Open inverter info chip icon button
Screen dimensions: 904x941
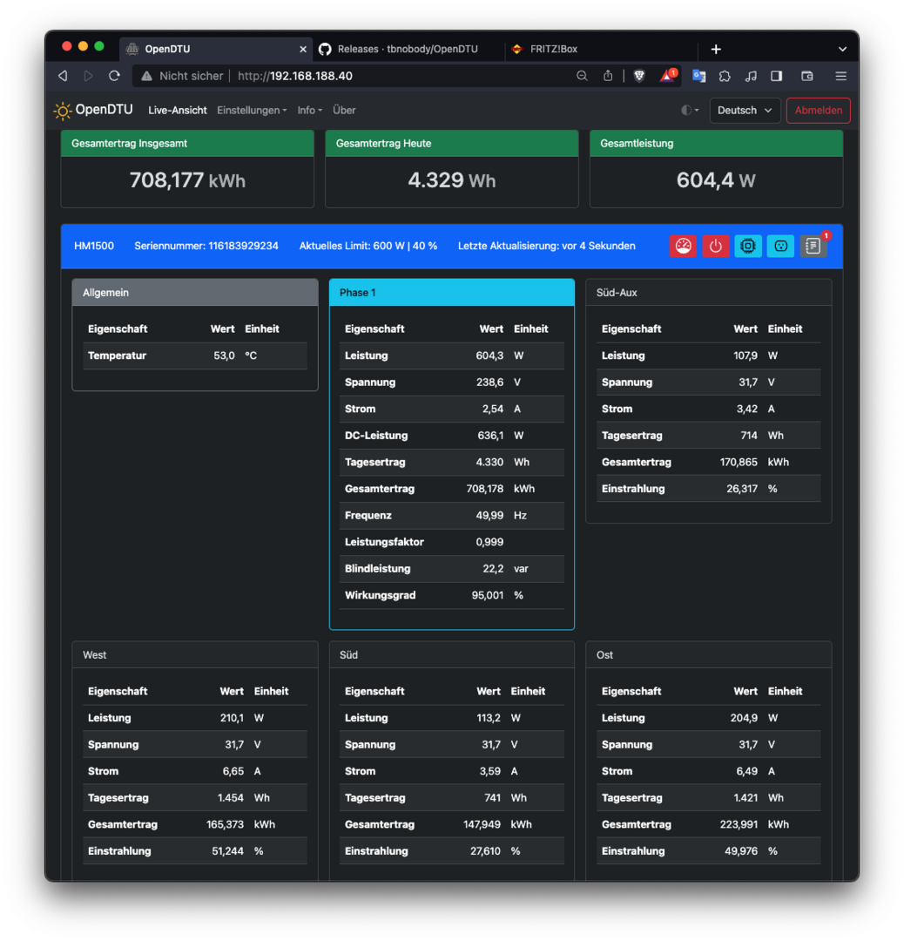coord(747,246)
